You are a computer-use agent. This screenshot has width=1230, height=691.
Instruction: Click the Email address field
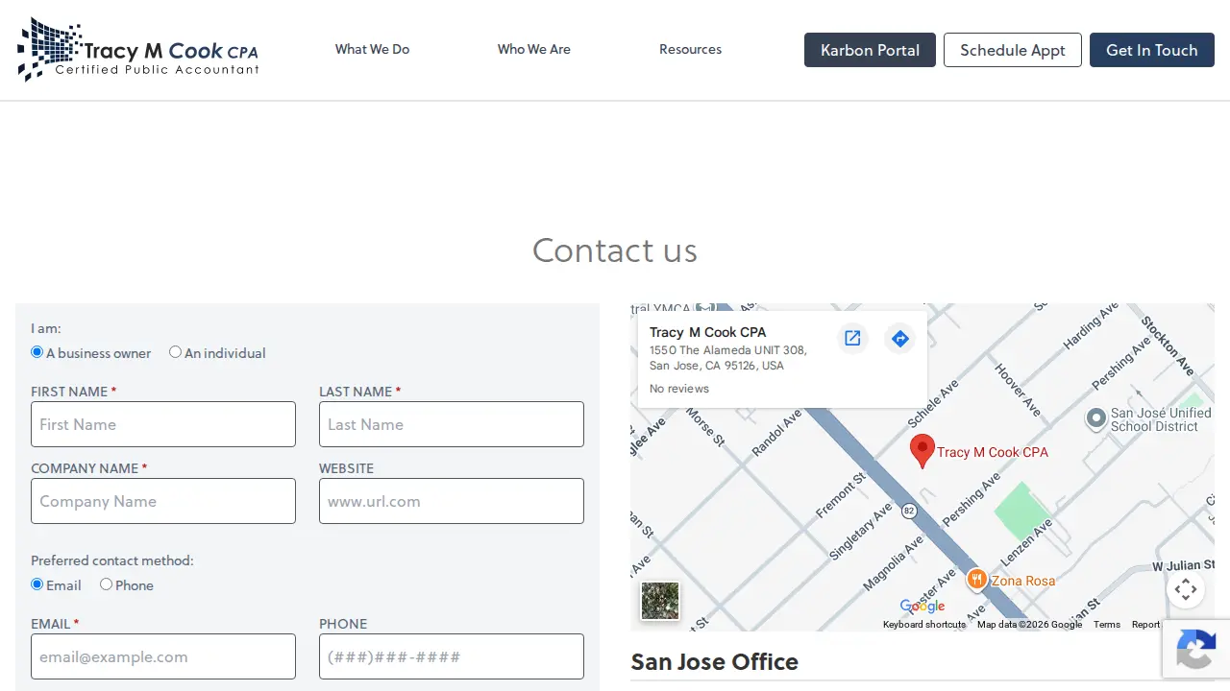click(x=163, y=656)
